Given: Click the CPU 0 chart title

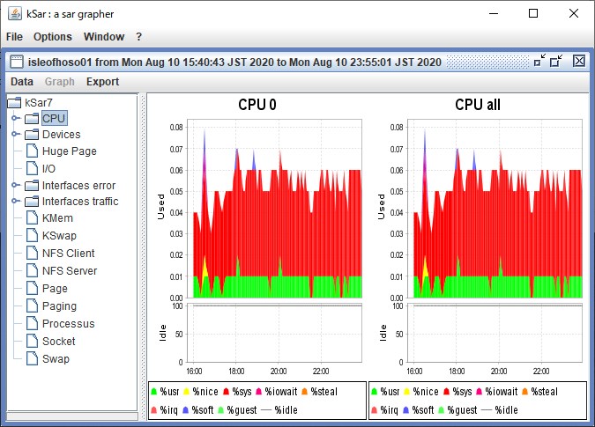Looking at the screenshot, I should tap(257, 105).
